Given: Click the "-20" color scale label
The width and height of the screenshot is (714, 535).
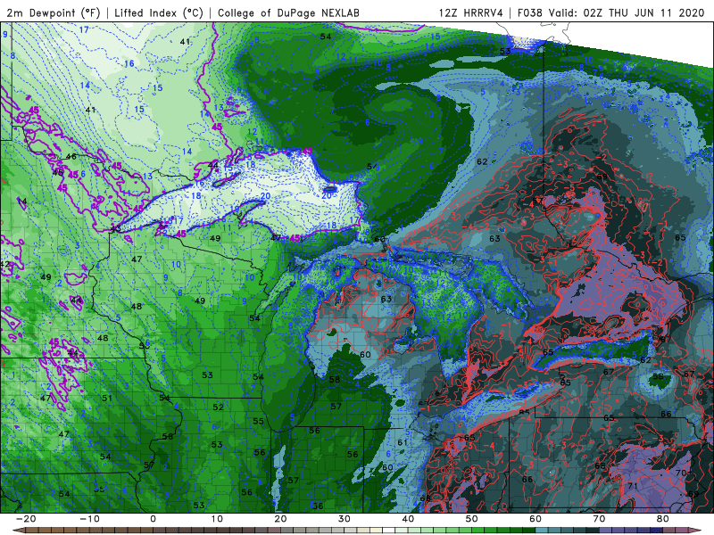Looking at the screenshot, I should 26,519.
